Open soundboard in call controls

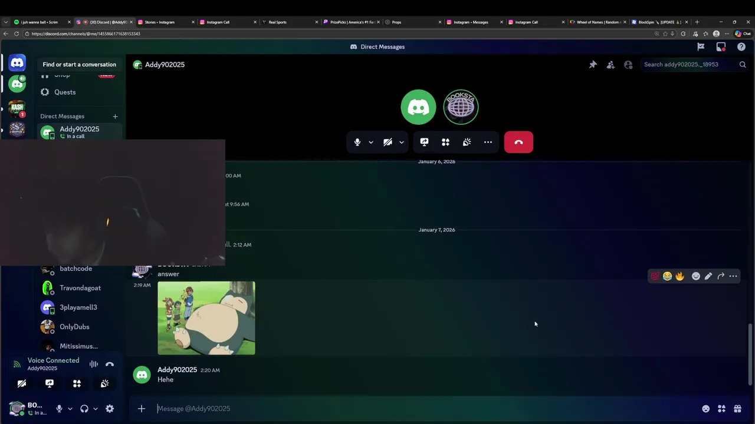(467, 142)
